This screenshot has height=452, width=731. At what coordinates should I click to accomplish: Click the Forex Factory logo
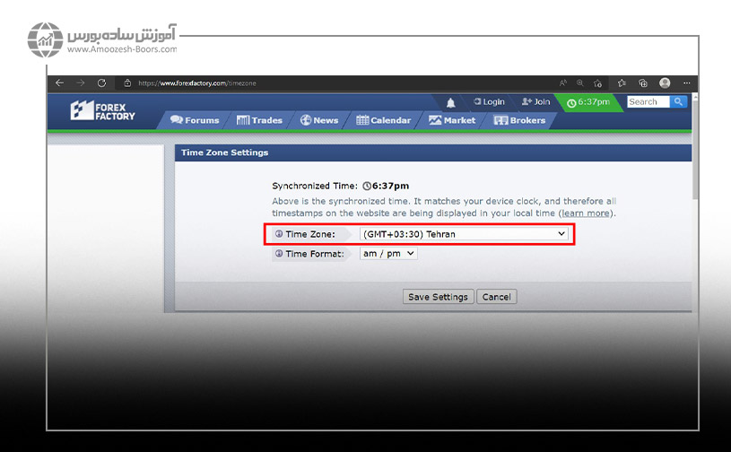point(103,111)
